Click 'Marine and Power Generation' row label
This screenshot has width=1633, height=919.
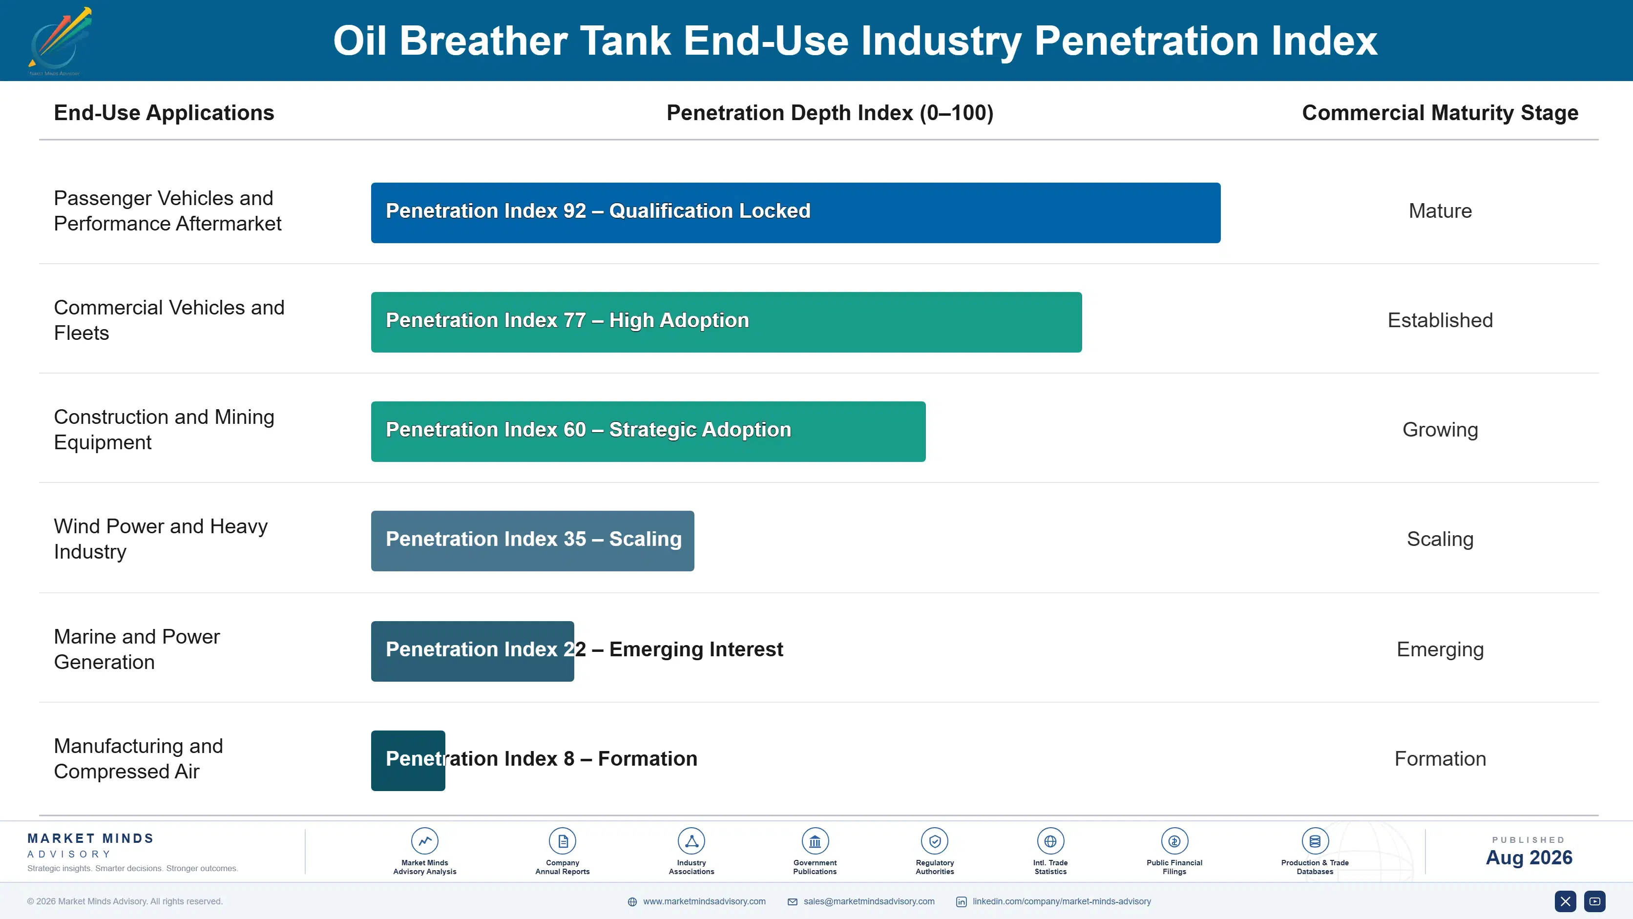137,649
